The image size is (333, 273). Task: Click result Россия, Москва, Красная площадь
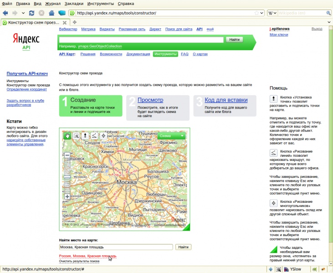(88, 256)
